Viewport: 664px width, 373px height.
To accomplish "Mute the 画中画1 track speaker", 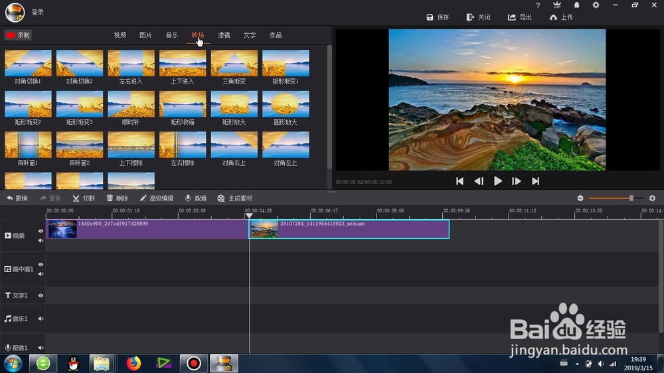I will pyautogui.click(x=41, y=274).
